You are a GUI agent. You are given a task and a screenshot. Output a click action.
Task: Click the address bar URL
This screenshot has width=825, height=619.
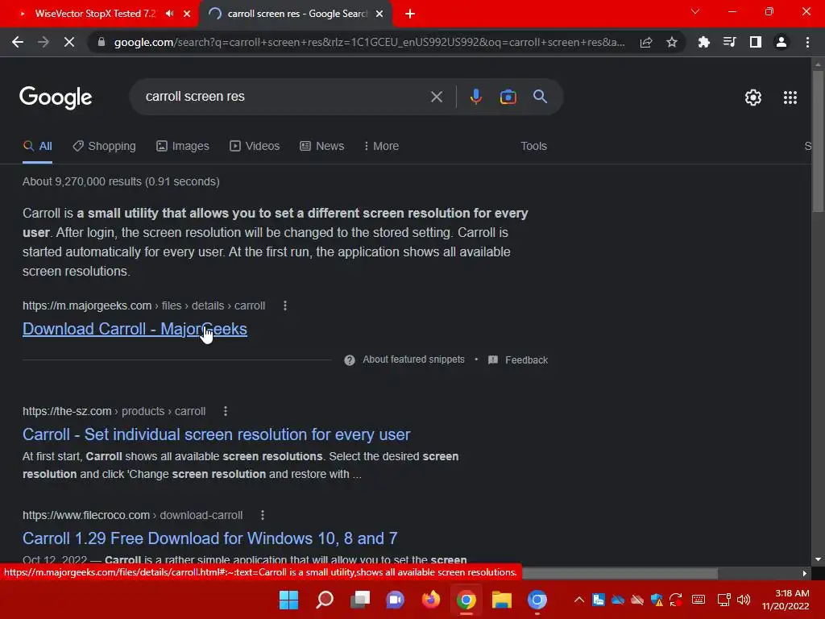pos(369,42)
